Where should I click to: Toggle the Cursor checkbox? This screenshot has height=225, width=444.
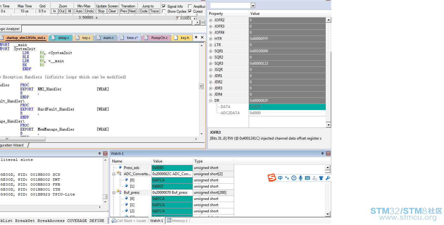click(190, 11)
